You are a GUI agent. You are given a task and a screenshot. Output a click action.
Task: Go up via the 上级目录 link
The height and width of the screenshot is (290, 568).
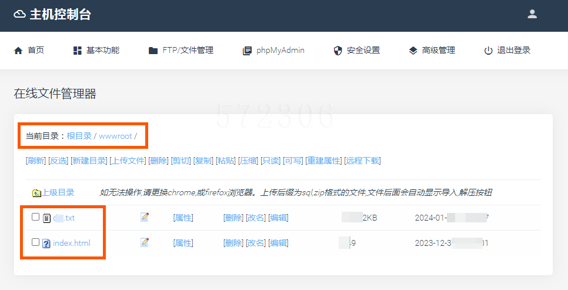[58, 192]
